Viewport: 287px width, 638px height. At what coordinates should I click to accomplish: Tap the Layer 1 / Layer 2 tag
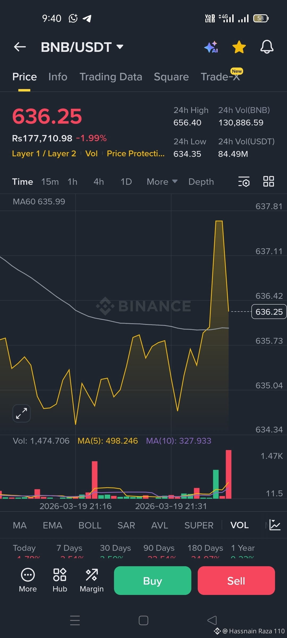44,153
